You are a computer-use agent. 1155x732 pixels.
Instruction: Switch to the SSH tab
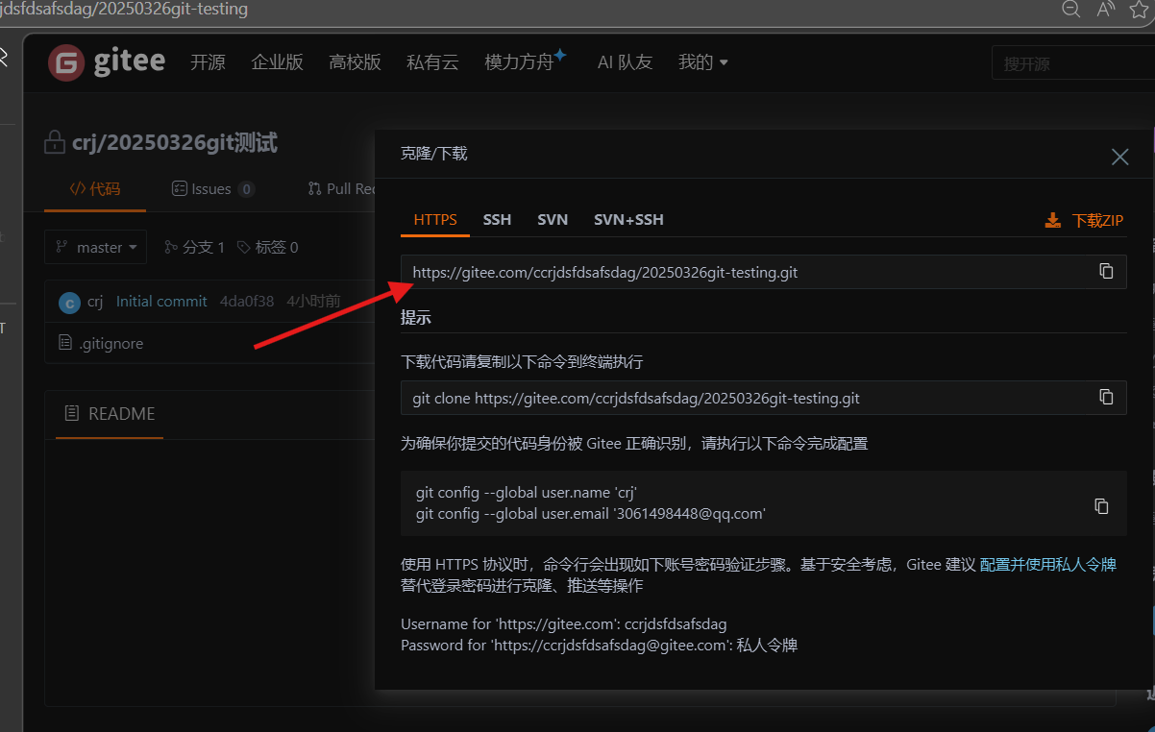point(497,219)
